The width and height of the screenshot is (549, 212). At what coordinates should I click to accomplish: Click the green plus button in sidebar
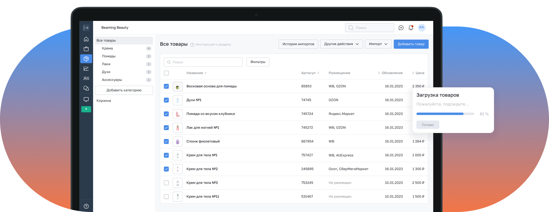click(86, 109)
